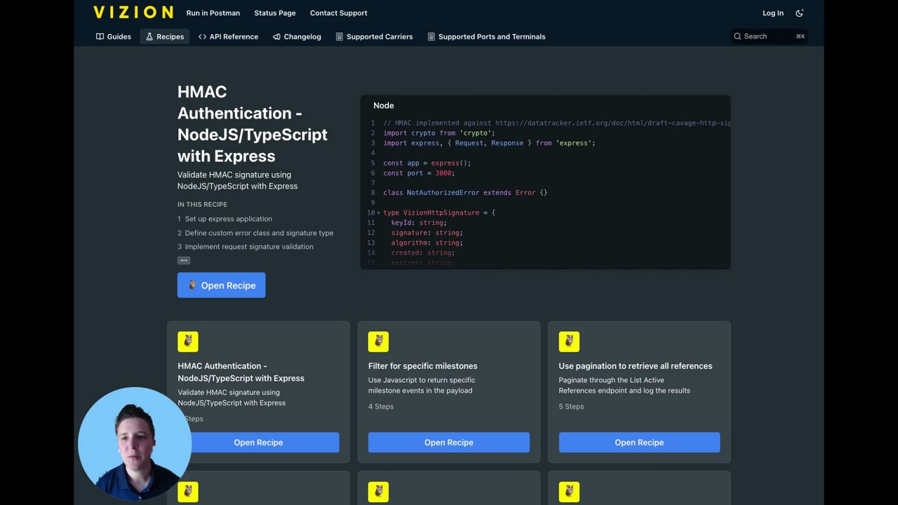
Task: Go to Supported Ports and Terminals tab
Action: (487, 36)
